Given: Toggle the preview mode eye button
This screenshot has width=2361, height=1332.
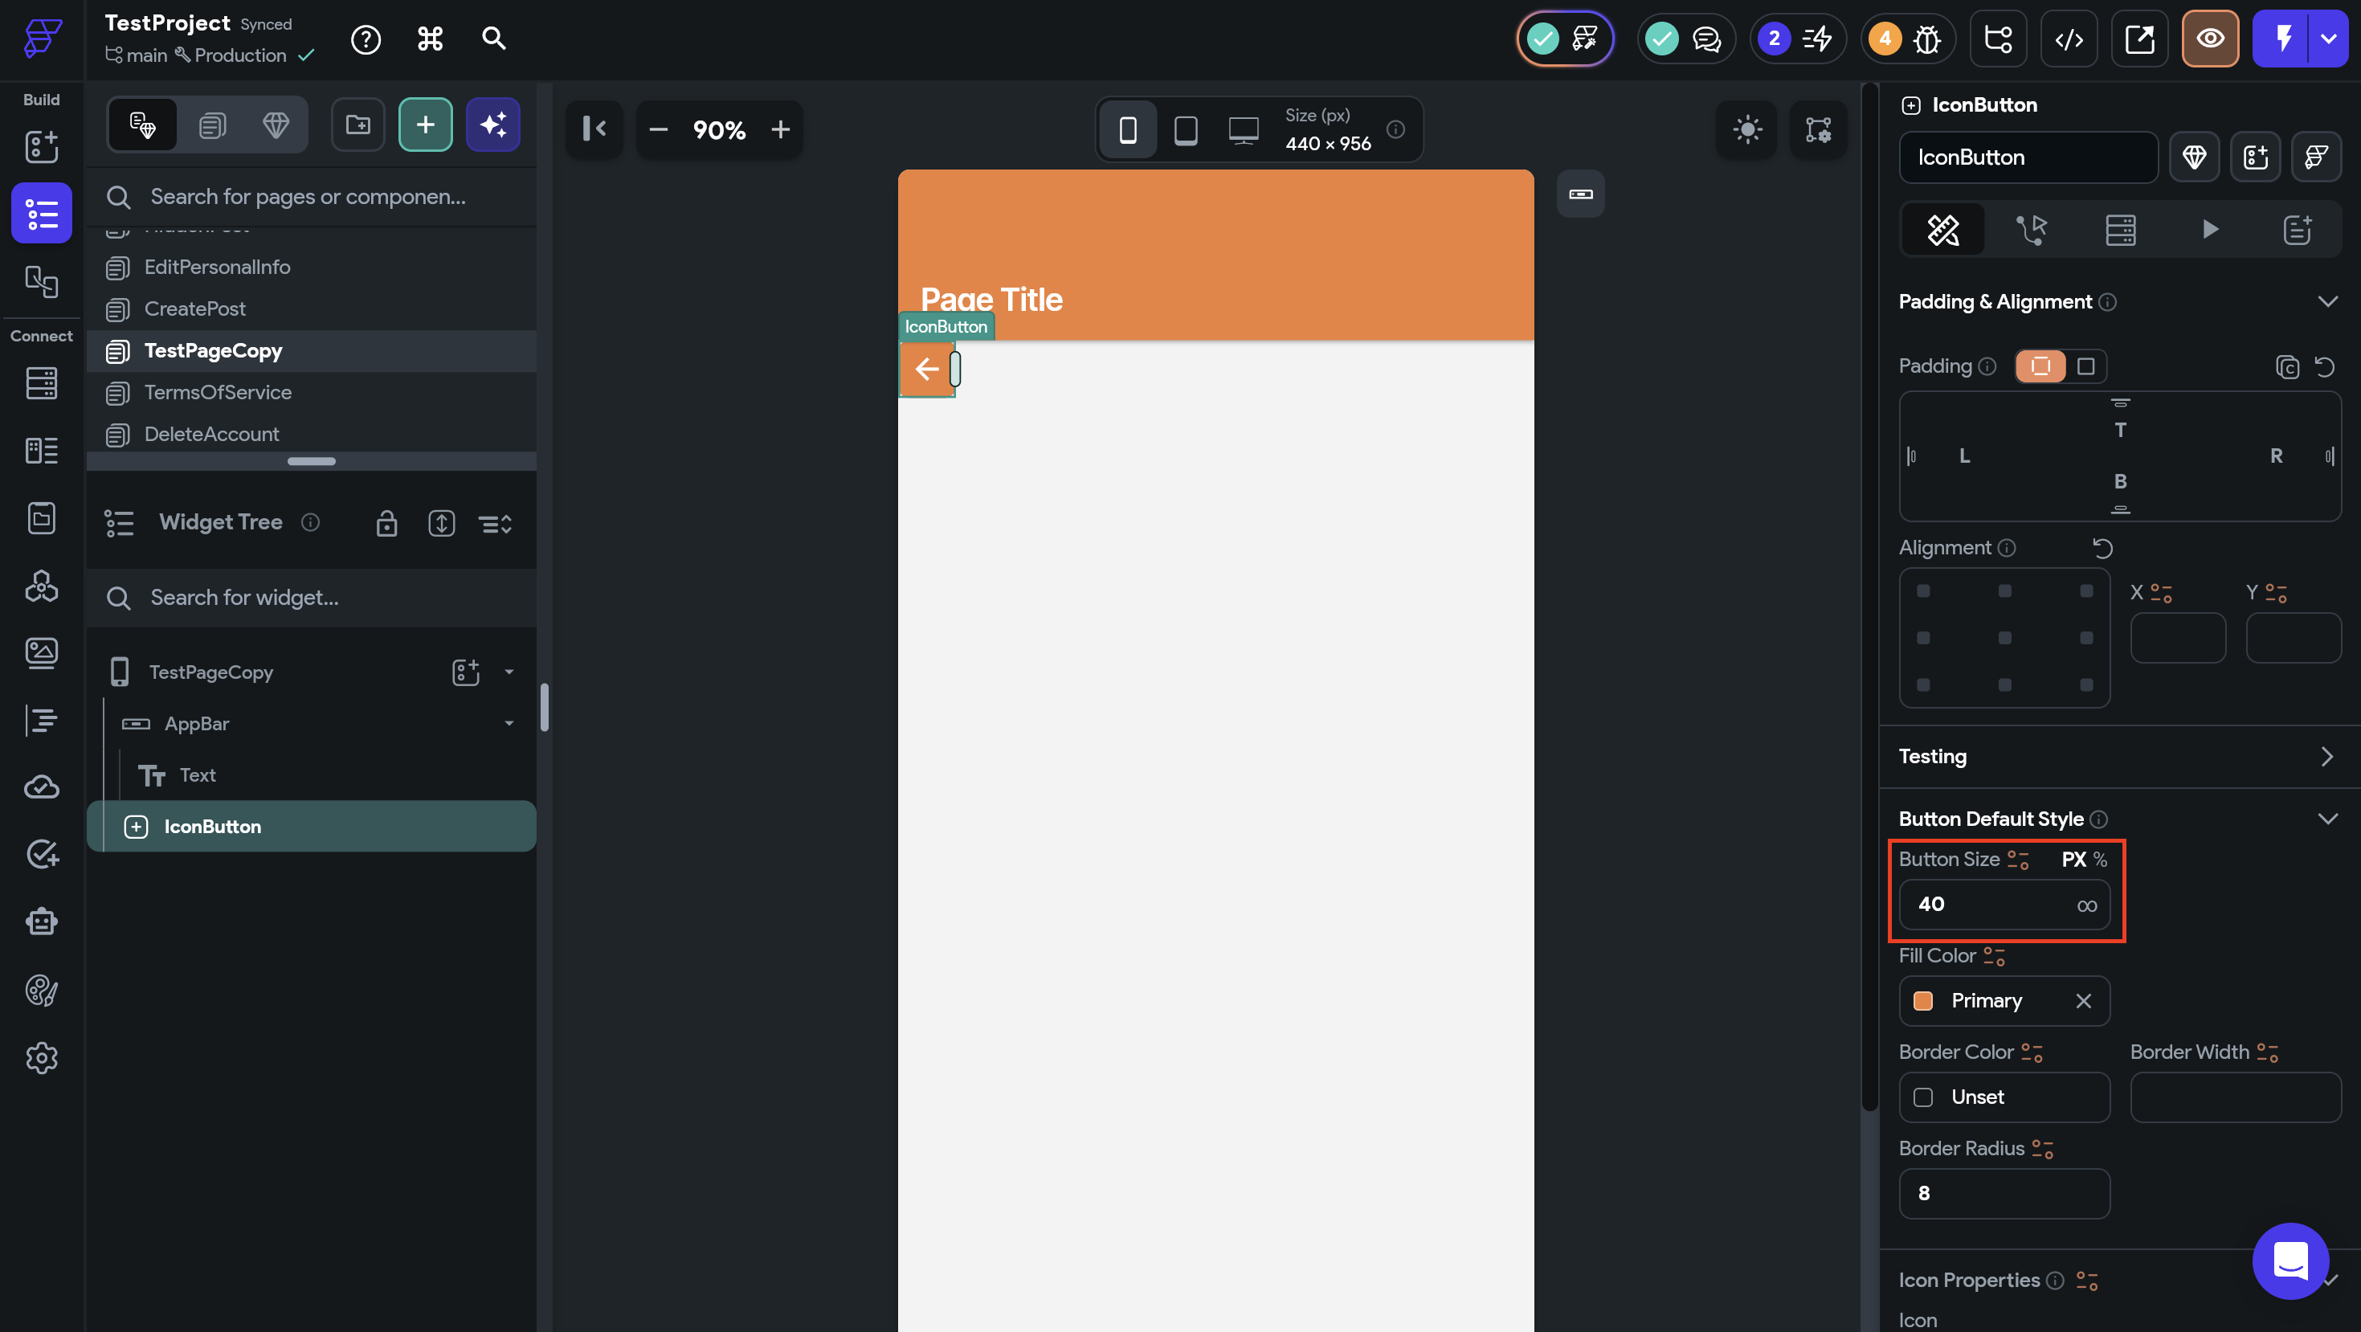Looking at the screenshot, I should coord(2210,39).
